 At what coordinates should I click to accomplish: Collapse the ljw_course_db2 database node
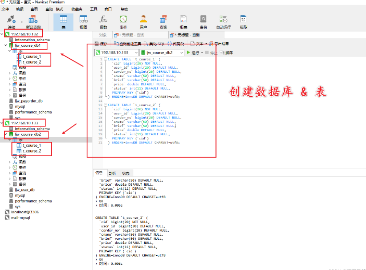click(x=6, y=134)
